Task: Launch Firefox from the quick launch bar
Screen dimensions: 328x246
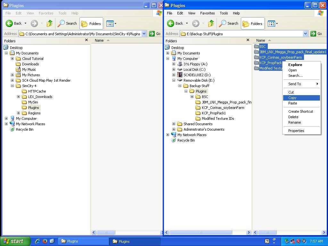Action: tap(45, 241)
